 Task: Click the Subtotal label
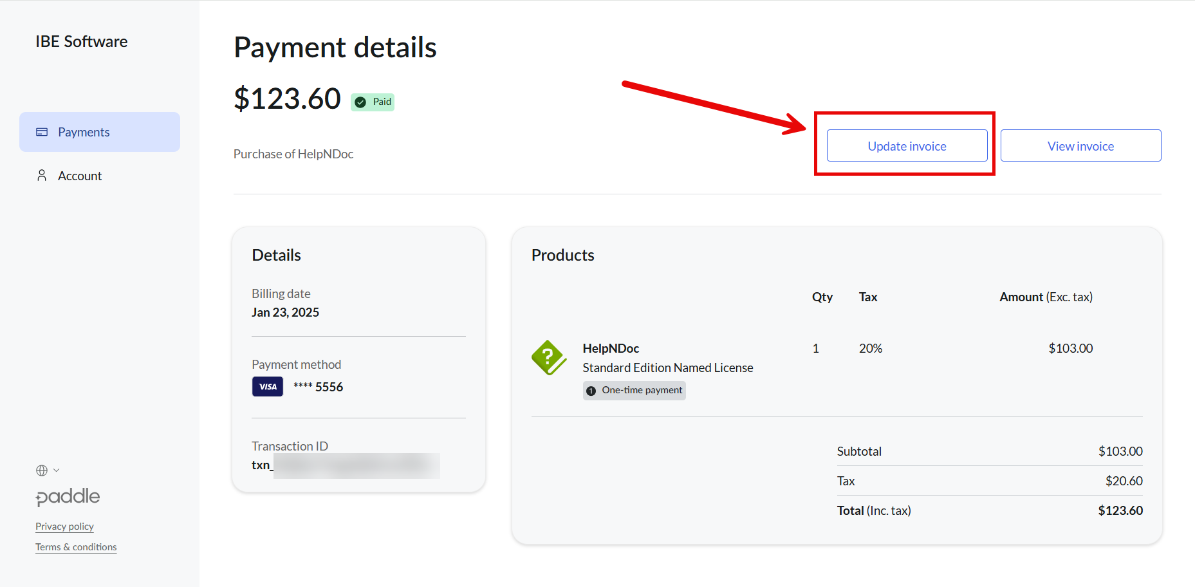(859, 451)
